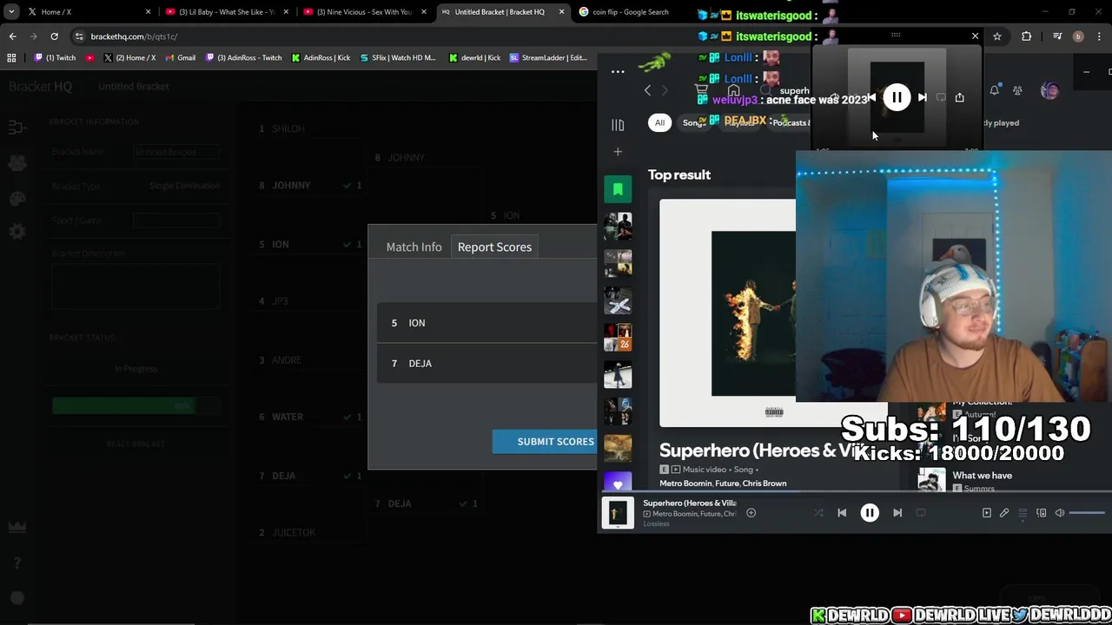Open the browser extensions puzzle icon
The image size is (1112, 625).
(x=1027, y=36)
